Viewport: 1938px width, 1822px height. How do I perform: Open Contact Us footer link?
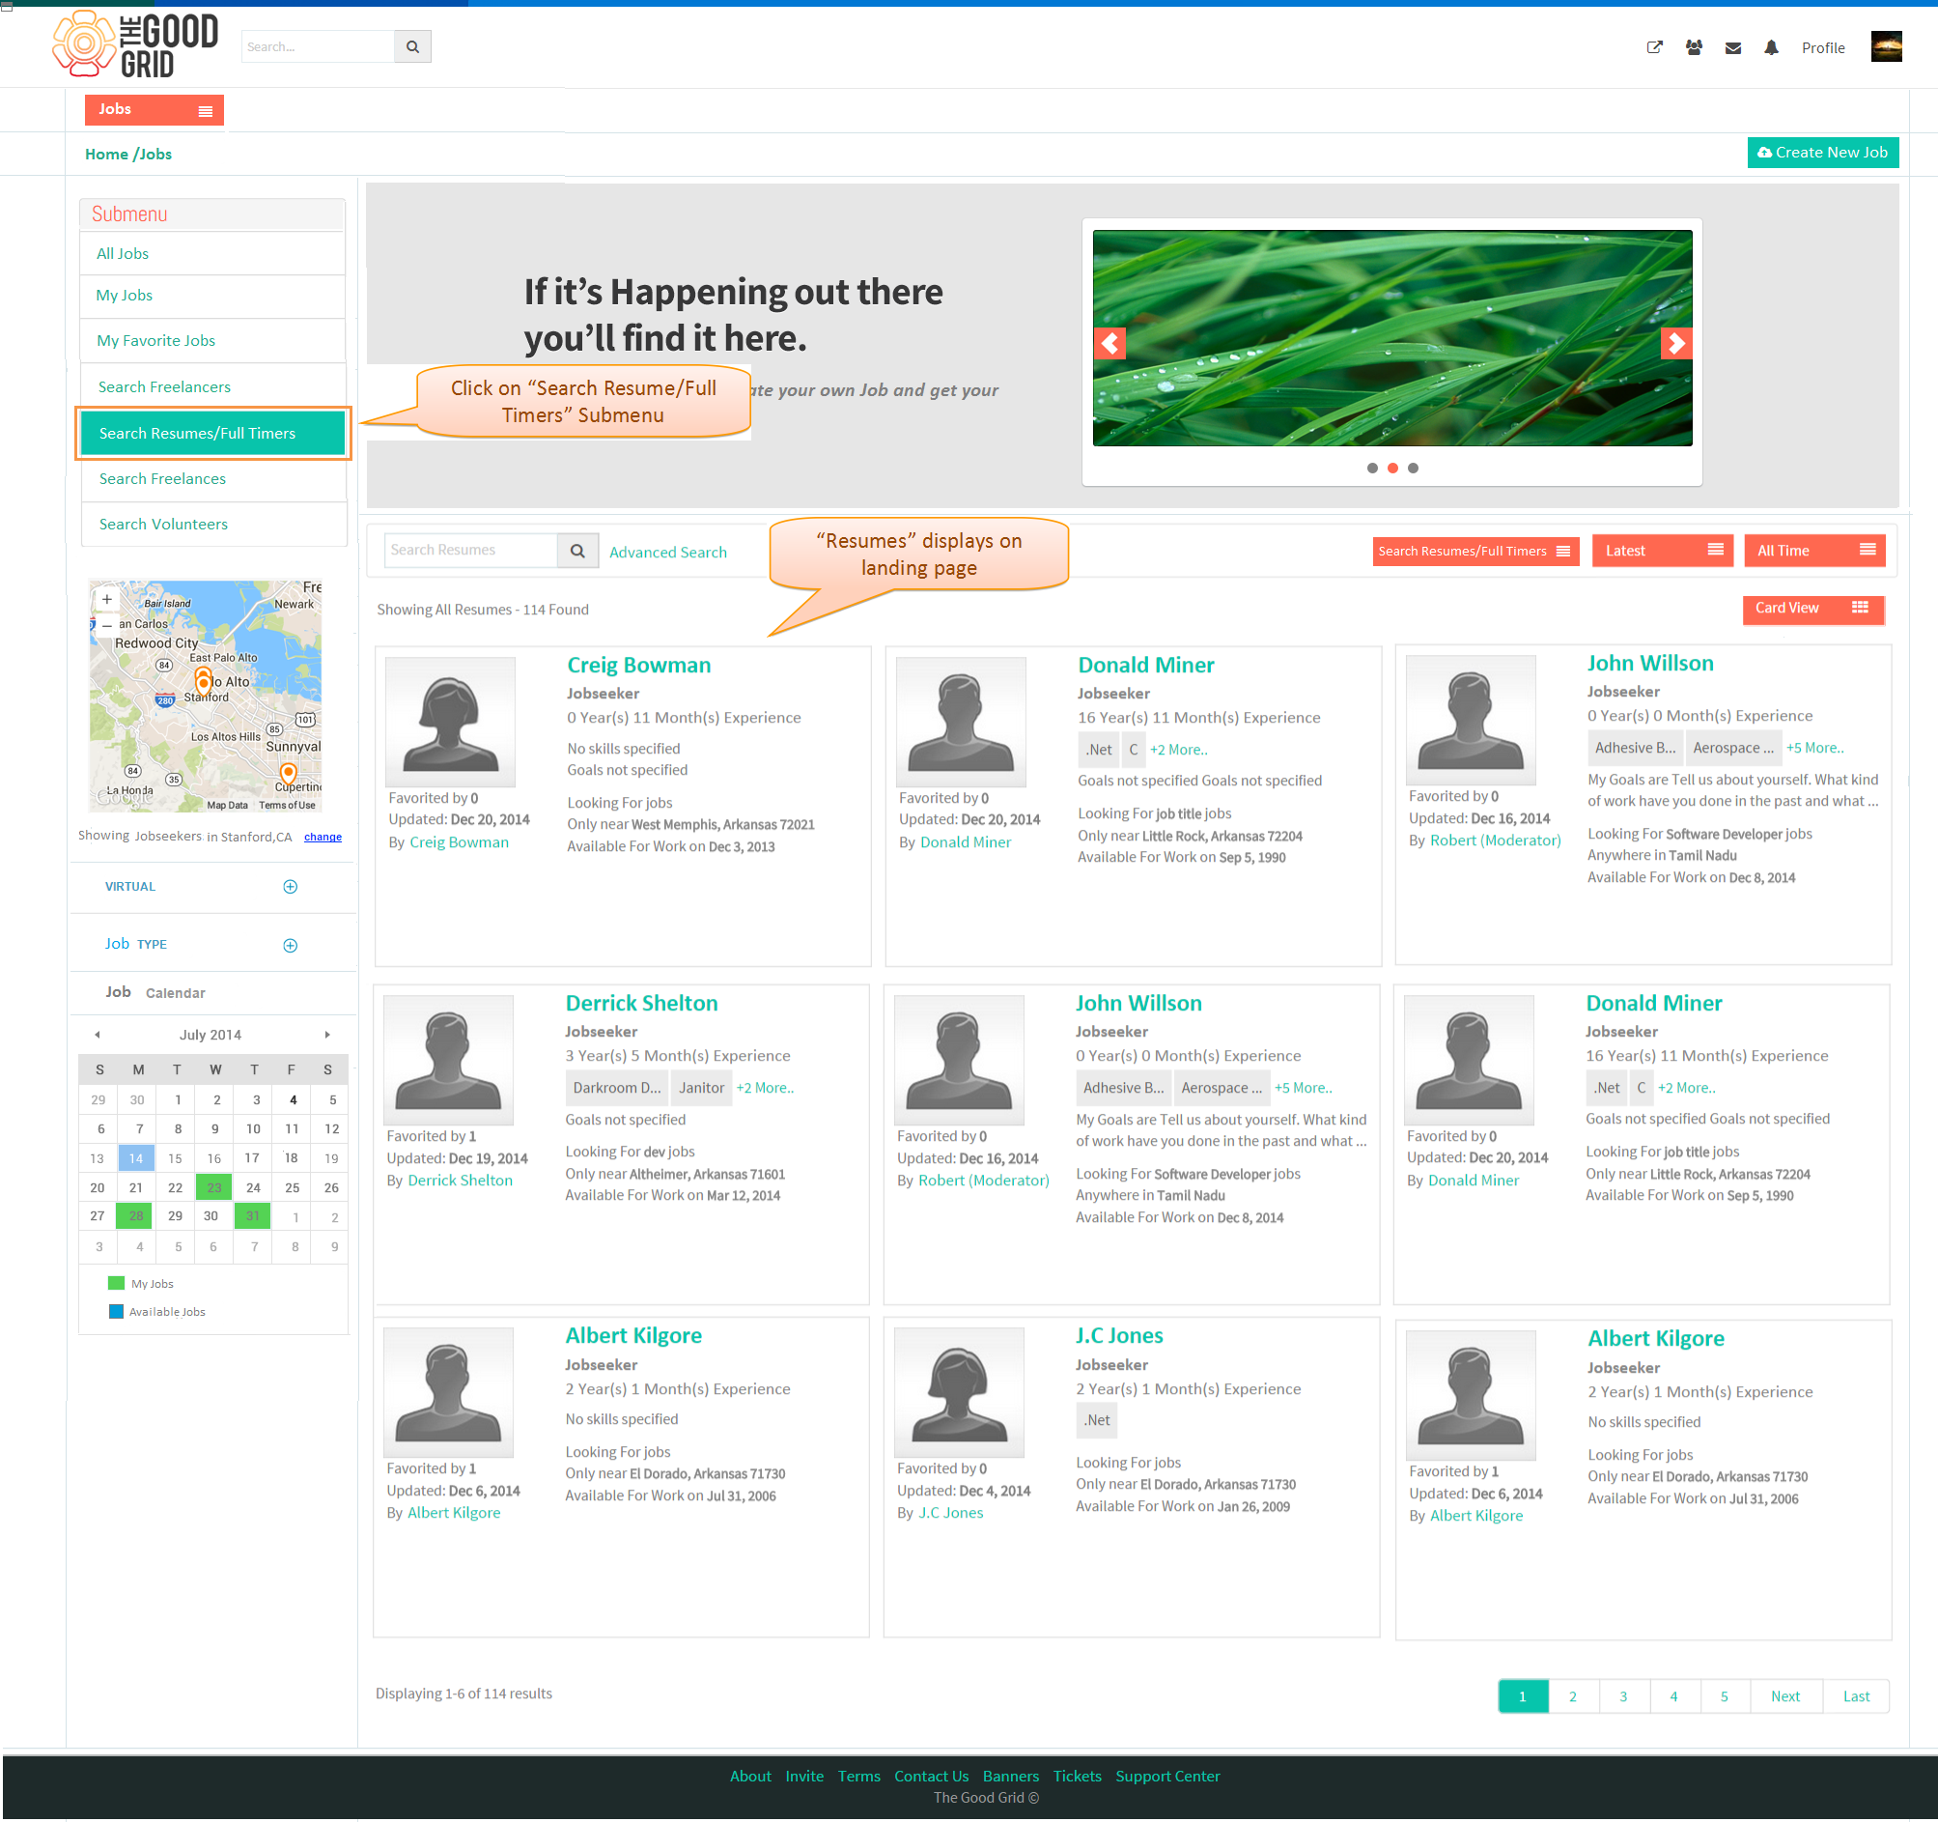pos(931,1777)
